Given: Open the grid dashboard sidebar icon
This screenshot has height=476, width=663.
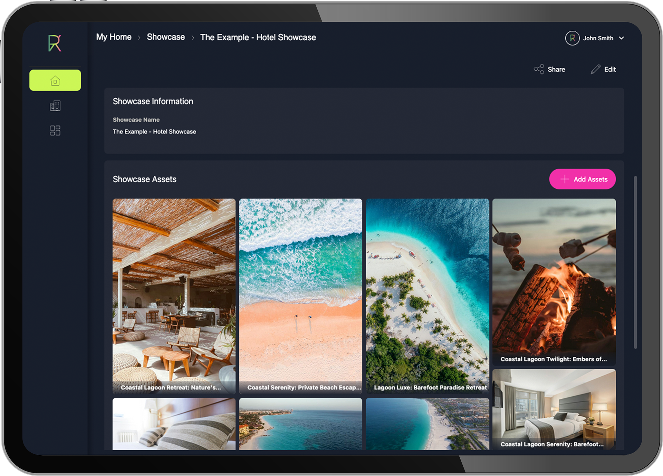Looking at the screenshot, I should (x=55, y=130).
